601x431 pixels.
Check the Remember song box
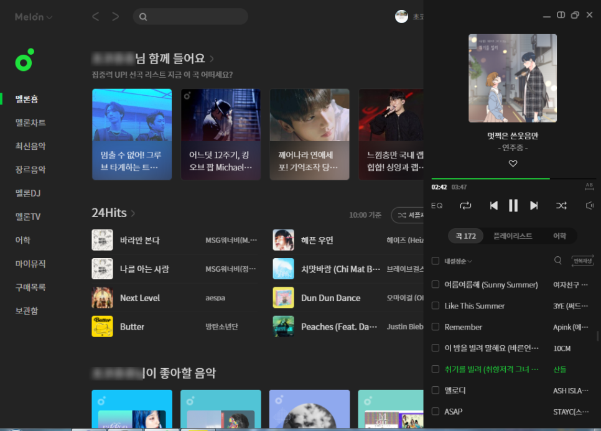436,327
